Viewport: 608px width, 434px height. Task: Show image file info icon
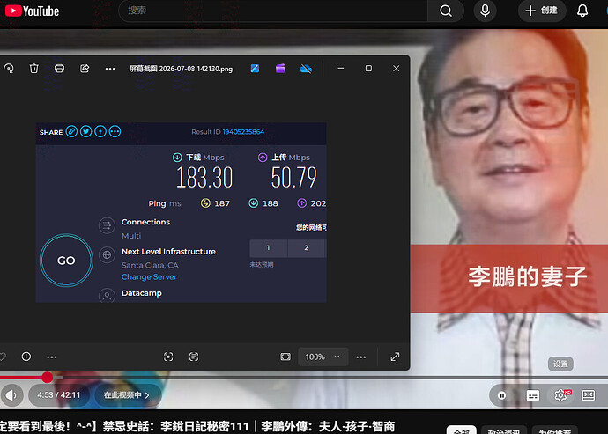click(x=26, y=357)
